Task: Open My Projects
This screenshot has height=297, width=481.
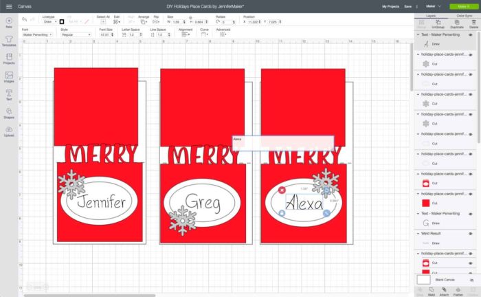Action: (390, 6)
